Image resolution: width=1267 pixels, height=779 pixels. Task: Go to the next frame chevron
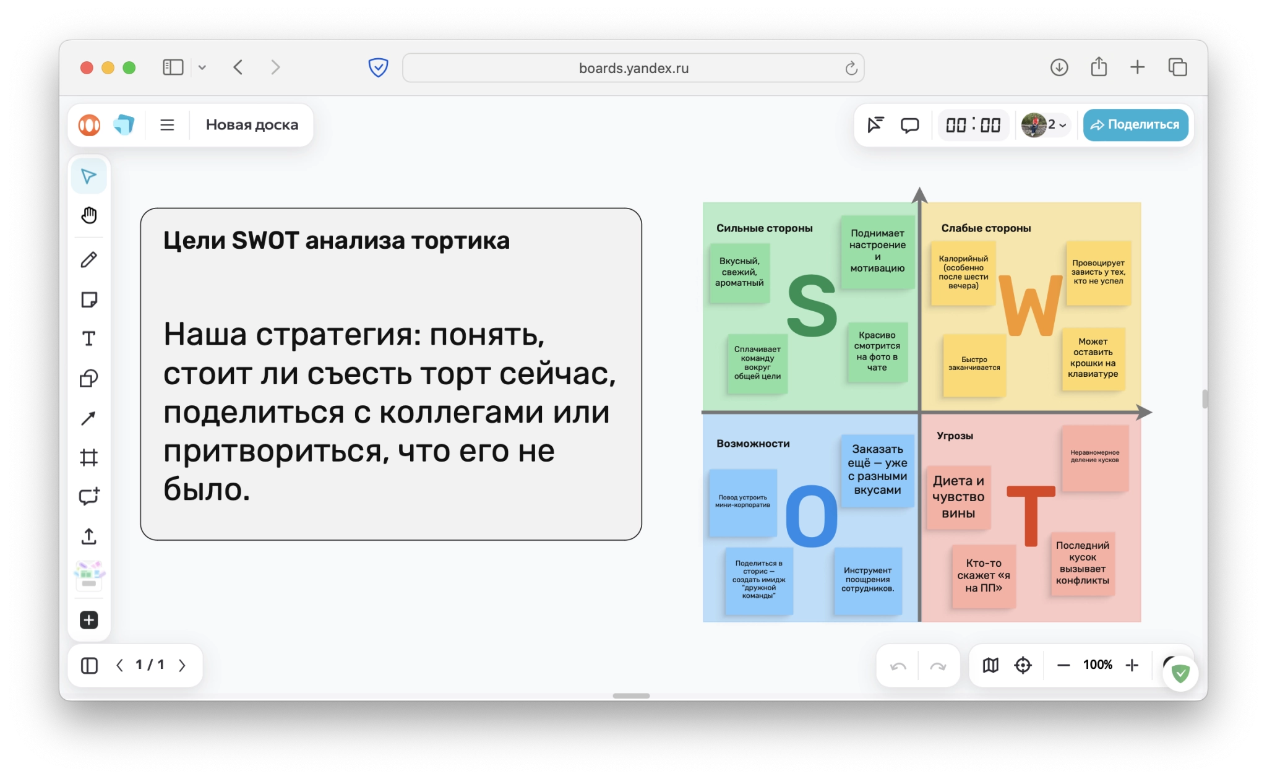tap(182, 665)
